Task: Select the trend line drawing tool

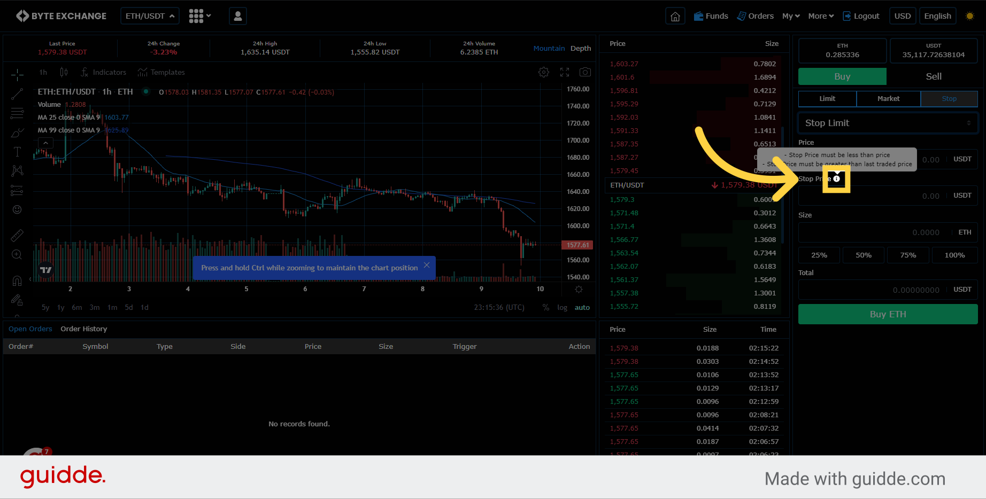Action: click(x=17, y=94)
